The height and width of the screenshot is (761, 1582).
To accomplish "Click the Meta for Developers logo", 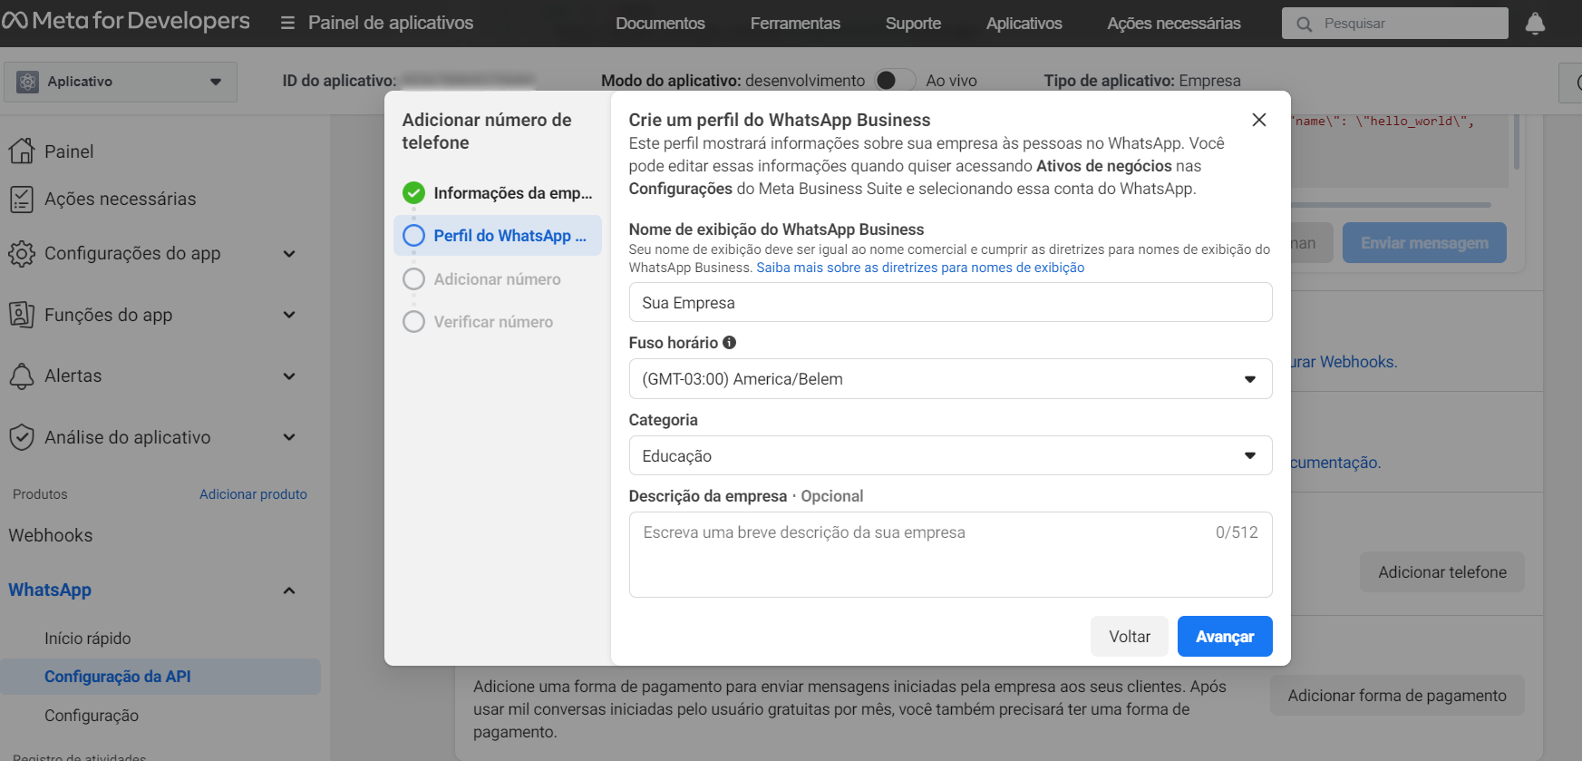I will click(x=125, y=21).
